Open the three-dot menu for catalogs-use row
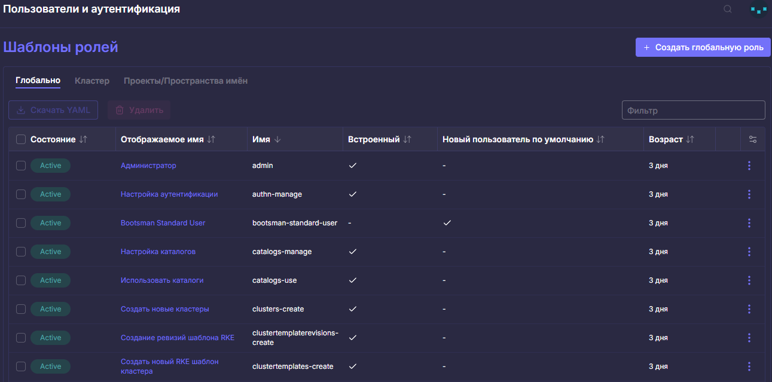 click(x=749, y=280)
